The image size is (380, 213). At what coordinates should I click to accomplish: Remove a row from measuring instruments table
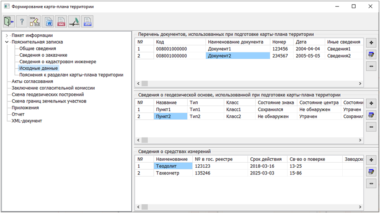(371, 184)
